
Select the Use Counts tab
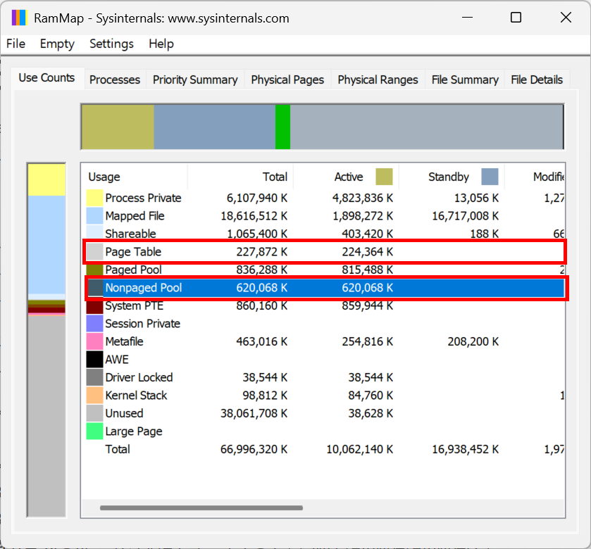point(46,78)
